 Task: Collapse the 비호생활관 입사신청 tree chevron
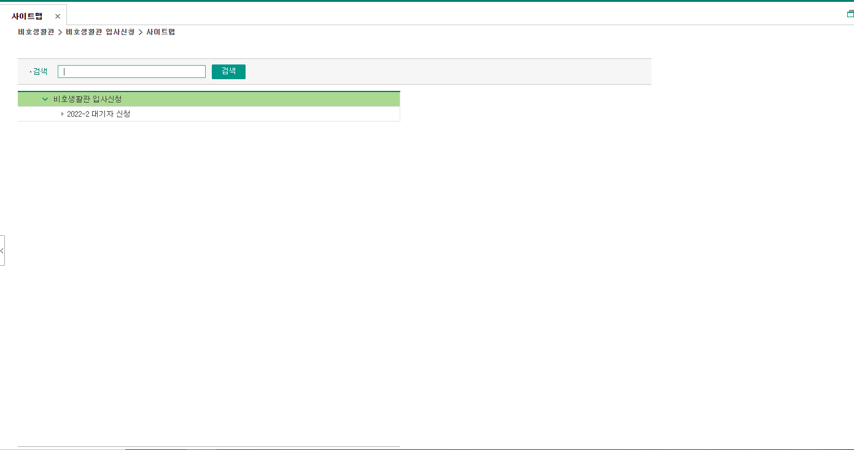click(x=45, y=99)
